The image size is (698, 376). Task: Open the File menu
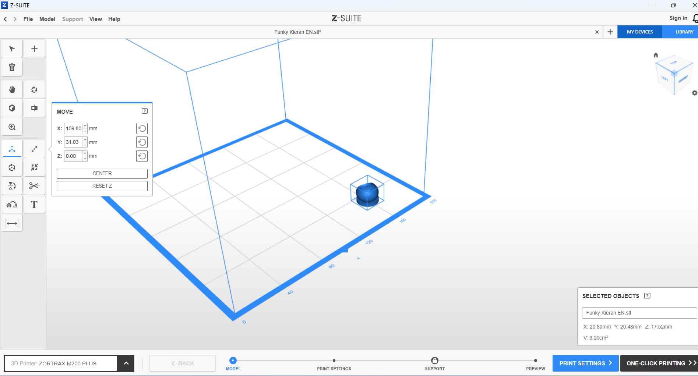click(x=28, y=19)
